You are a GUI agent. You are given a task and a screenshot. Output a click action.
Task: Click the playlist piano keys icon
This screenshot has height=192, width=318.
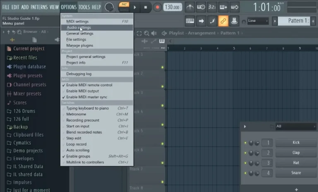[162, 41]
